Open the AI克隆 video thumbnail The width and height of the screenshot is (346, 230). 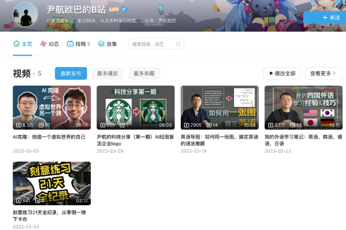coord(52,107)
